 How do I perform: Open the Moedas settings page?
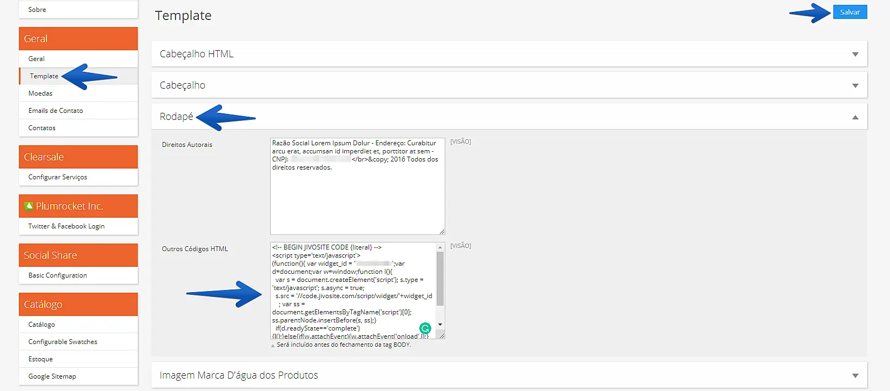click(x=41, y=93)
